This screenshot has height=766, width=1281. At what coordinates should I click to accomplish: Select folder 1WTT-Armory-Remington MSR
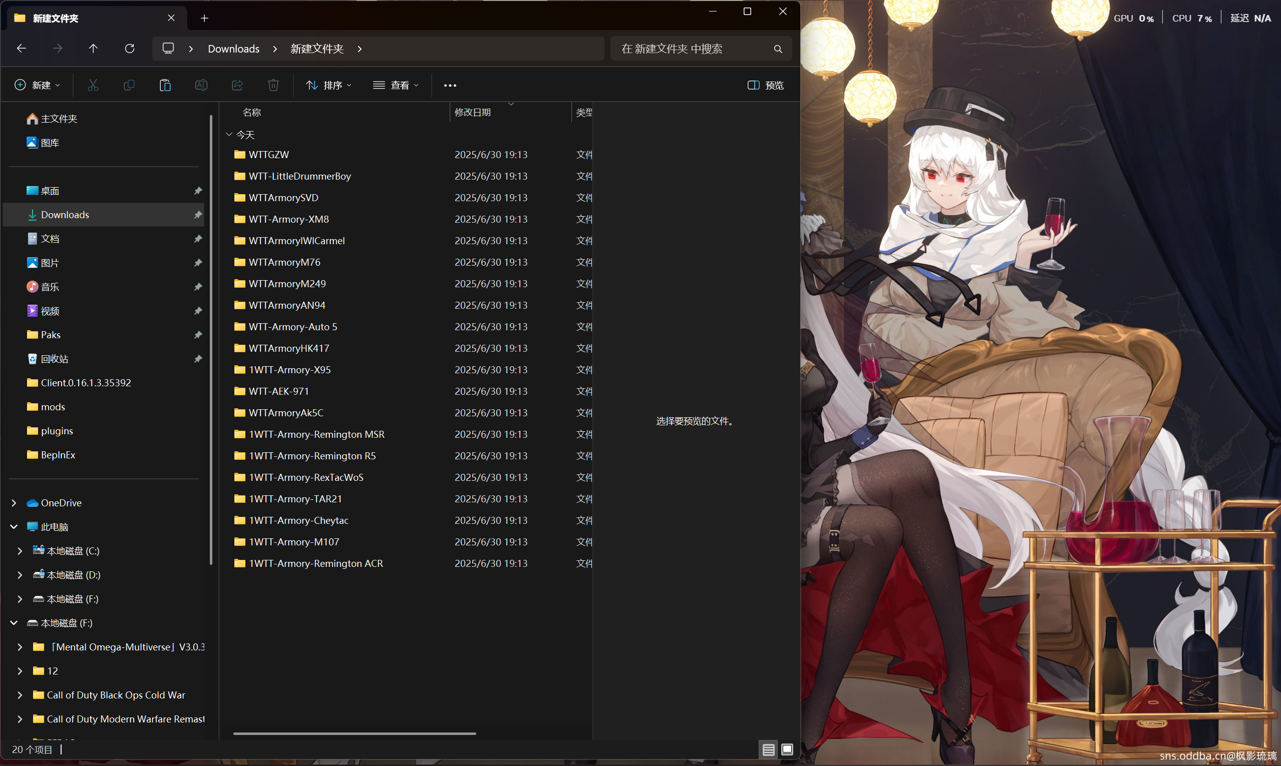pos(316,434)
